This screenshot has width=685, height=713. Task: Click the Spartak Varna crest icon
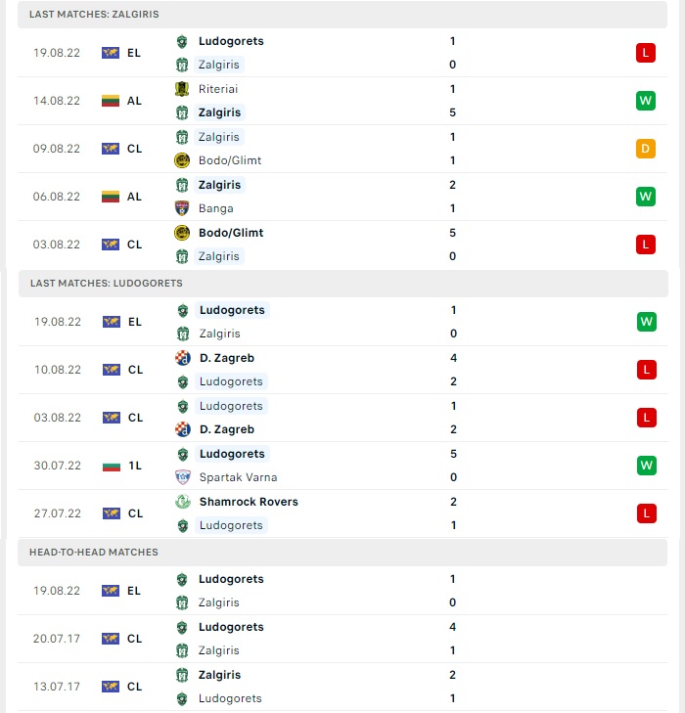[x=183, y=477]
